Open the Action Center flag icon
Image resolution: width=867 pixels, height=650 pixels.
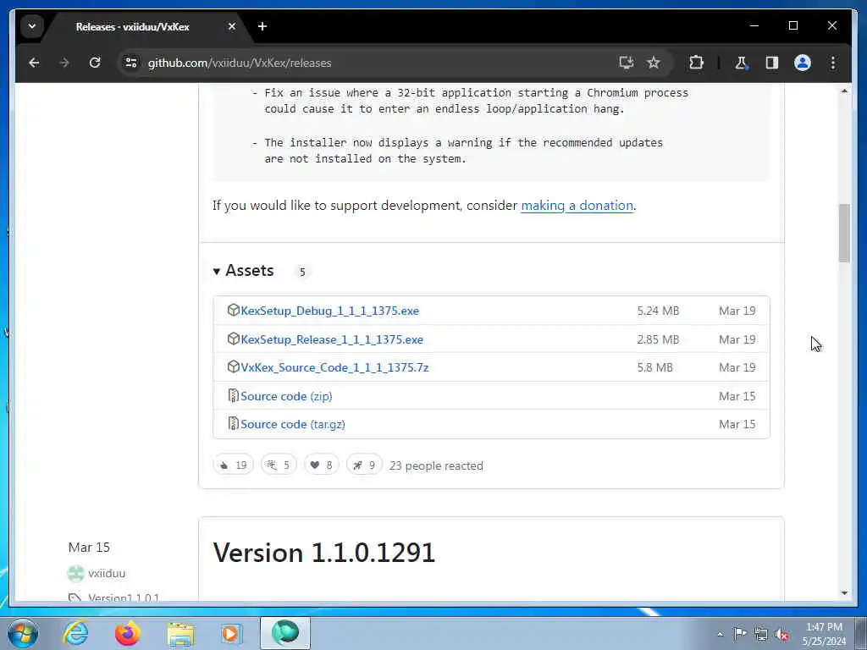tap(740, 634)
